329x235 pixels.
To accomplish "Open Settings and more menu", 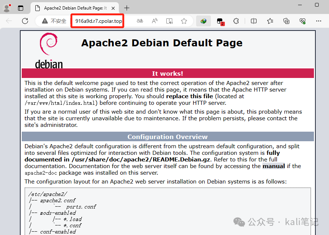I will (x=318, y=21).
